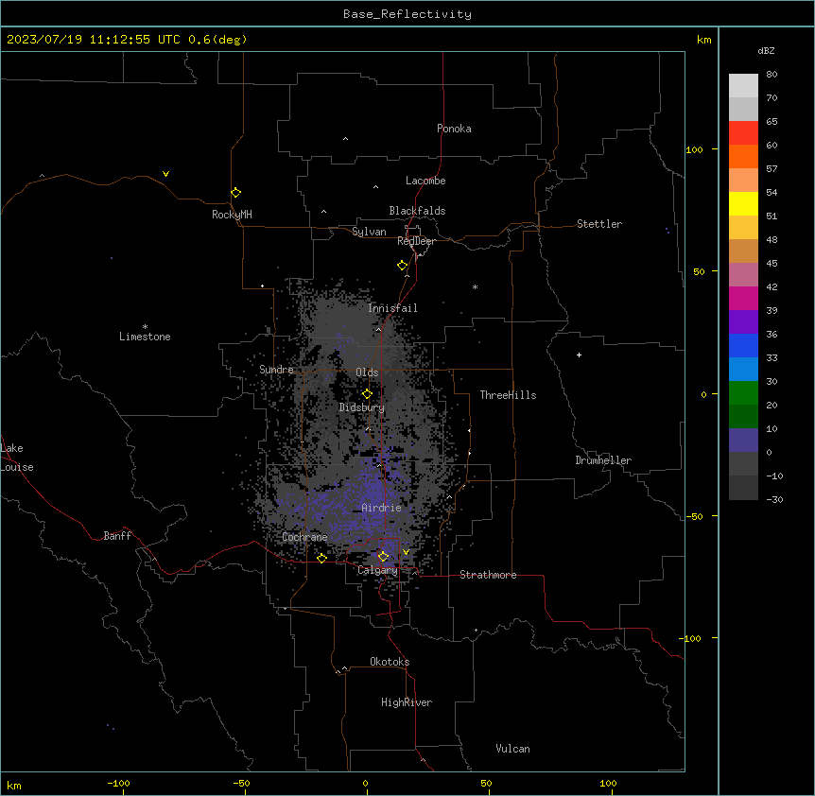Click the blue 36 dBZ color swatch
The width and height of the screenshot is (815, 796).
click(x=743, y=345)
